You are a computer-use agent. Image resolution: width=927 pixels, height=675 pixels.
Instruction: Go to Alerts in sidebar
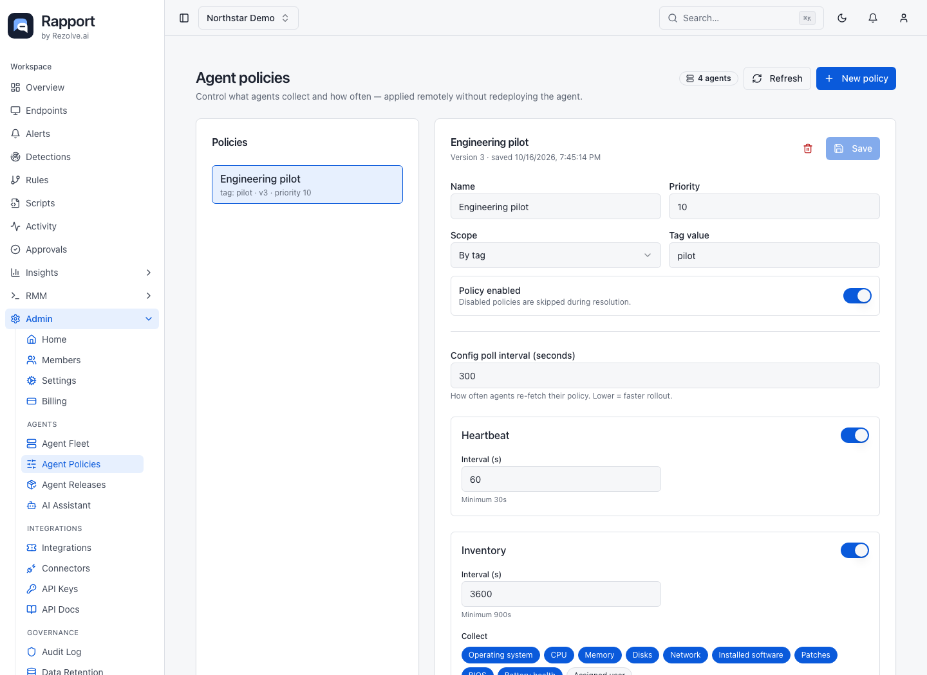(82, 134)
